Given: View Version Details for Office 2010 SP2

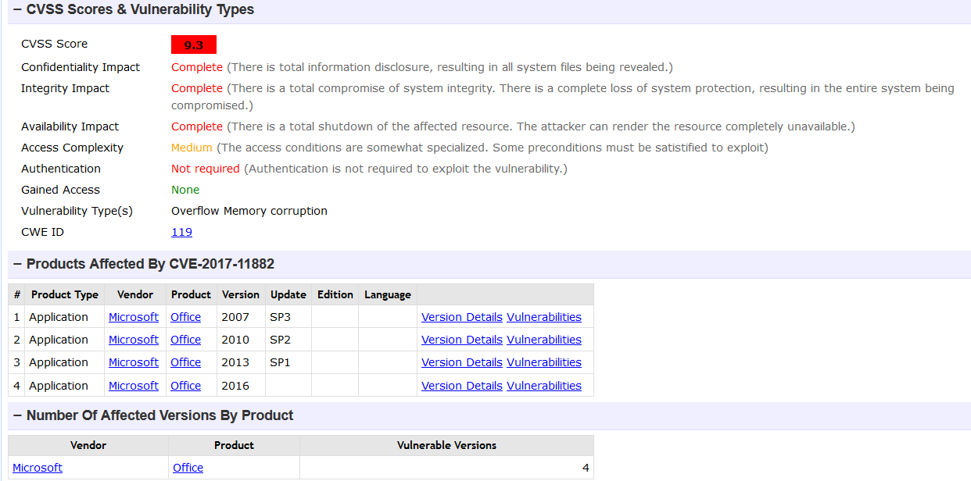Looking at the screenshot, I should [462, 340].
